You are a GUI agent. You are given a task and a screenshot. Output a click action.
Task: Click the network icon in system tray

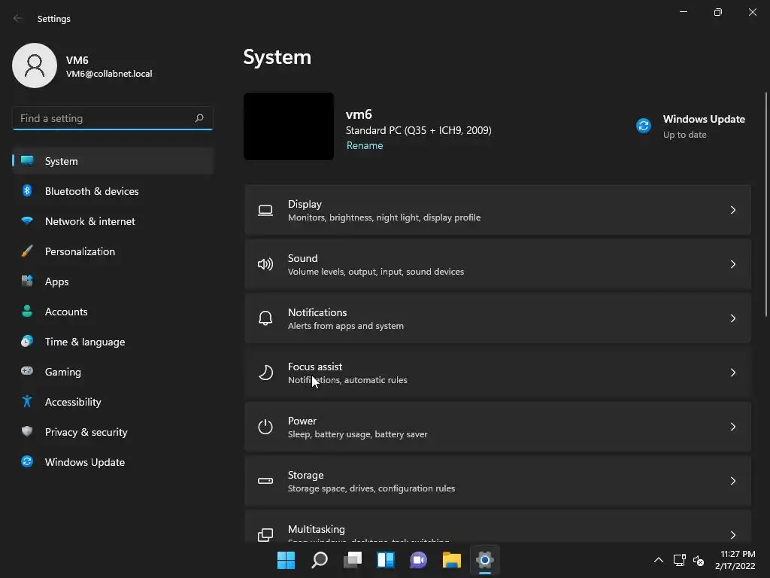pos(679,560)
